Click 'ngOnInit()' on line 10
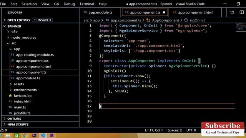246x138 pixels. pos(115,71)
